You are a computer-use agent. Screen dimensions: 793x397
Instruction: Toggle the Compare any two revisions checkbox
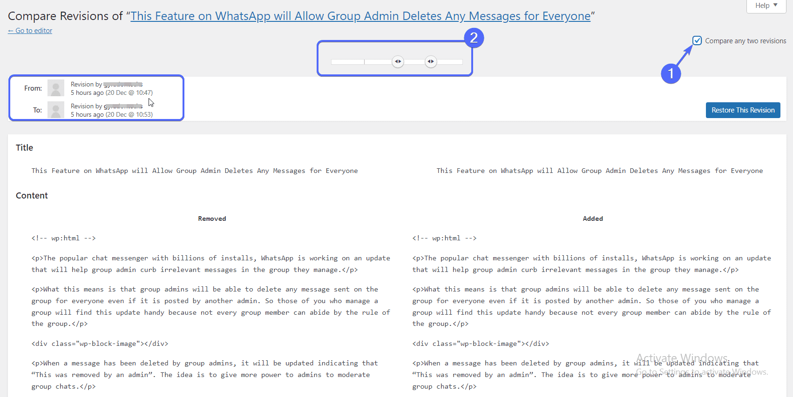(x=697, y=40)
